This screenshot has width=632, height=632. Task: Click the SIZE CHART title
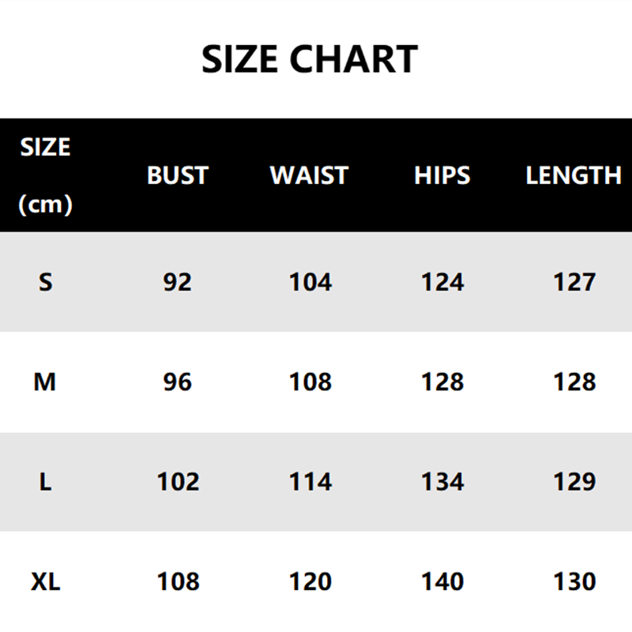pyautogui.click(x=310, y=60)
